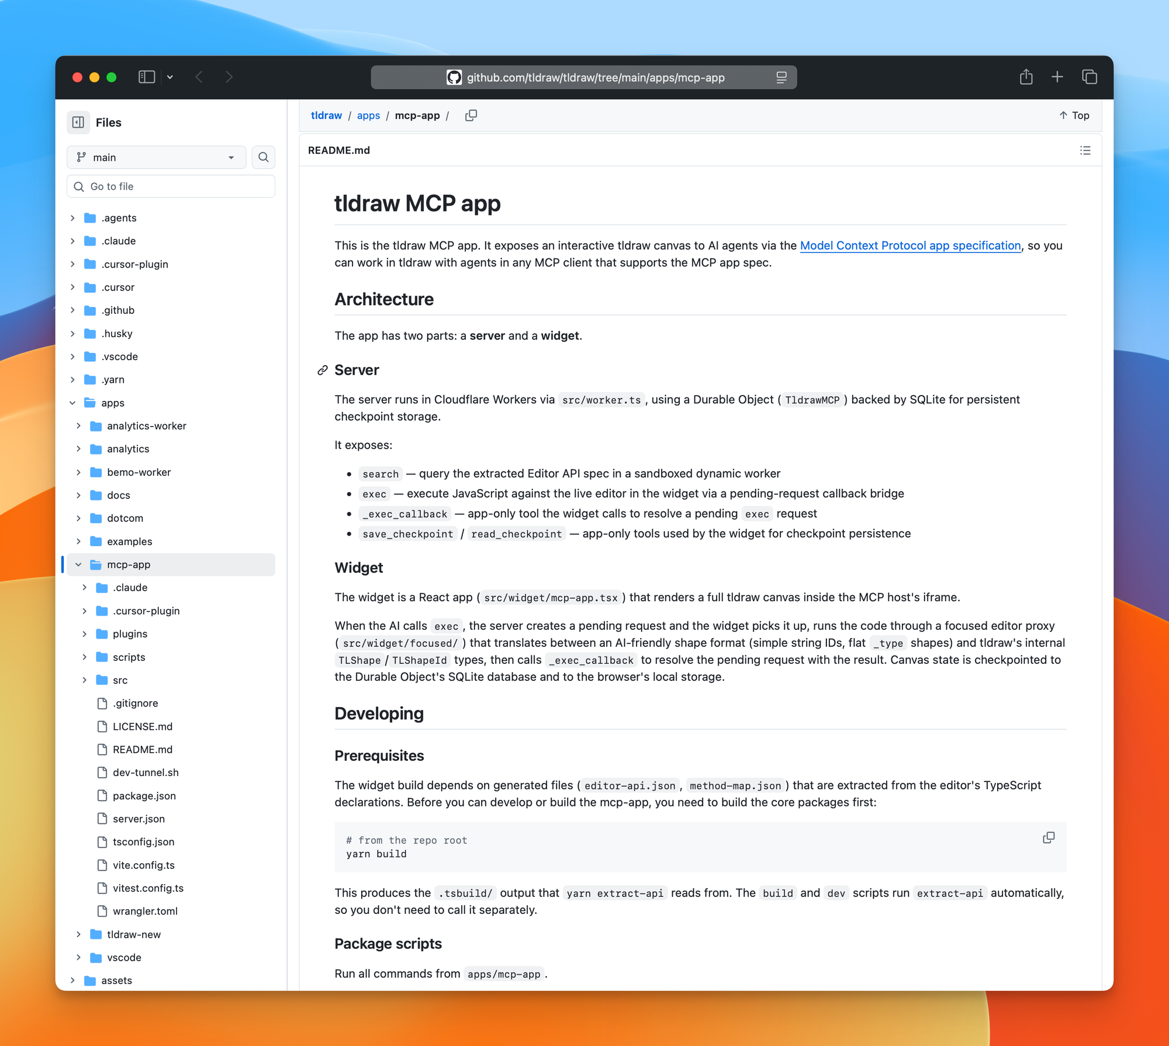Open Safari sidebar dropdown arrow
Viewport: 1169px width, 1046px height.
coord(170,77)
